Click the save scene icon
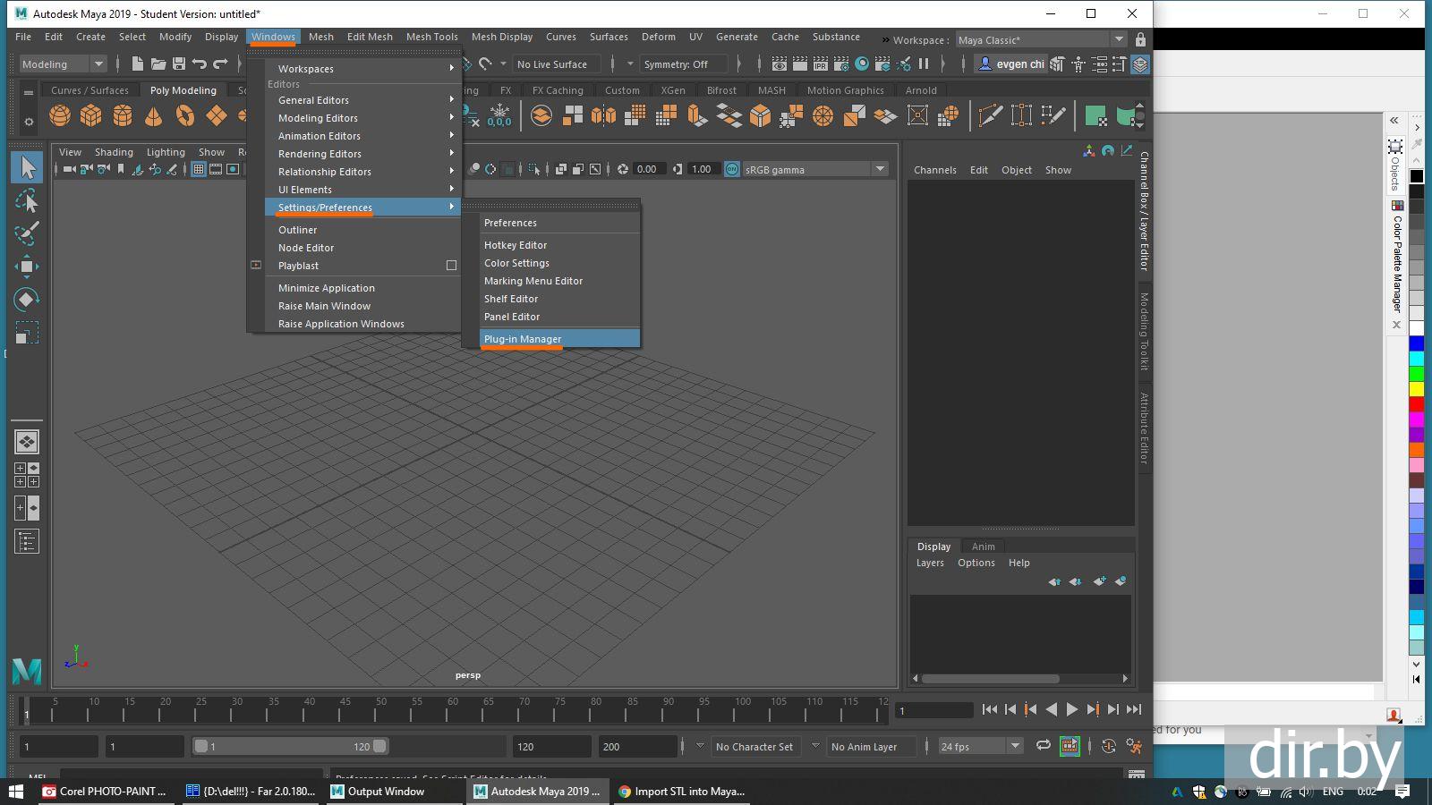 point(179,64)
